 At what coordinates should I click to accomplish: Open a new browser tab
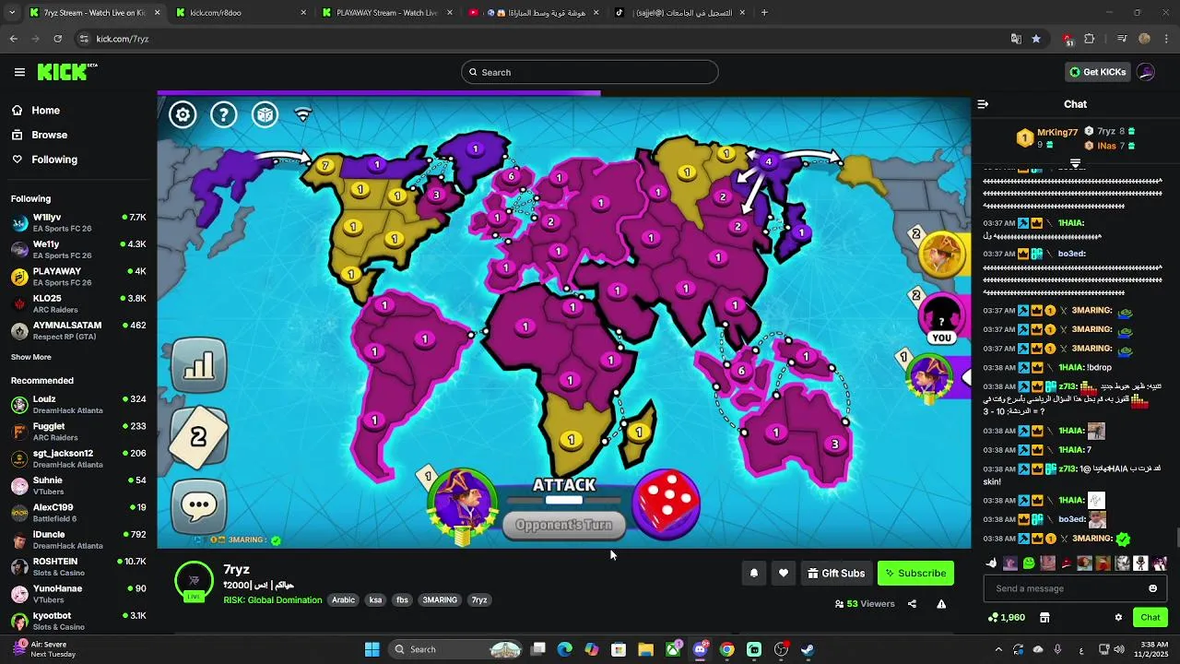[x=764, y=13]
